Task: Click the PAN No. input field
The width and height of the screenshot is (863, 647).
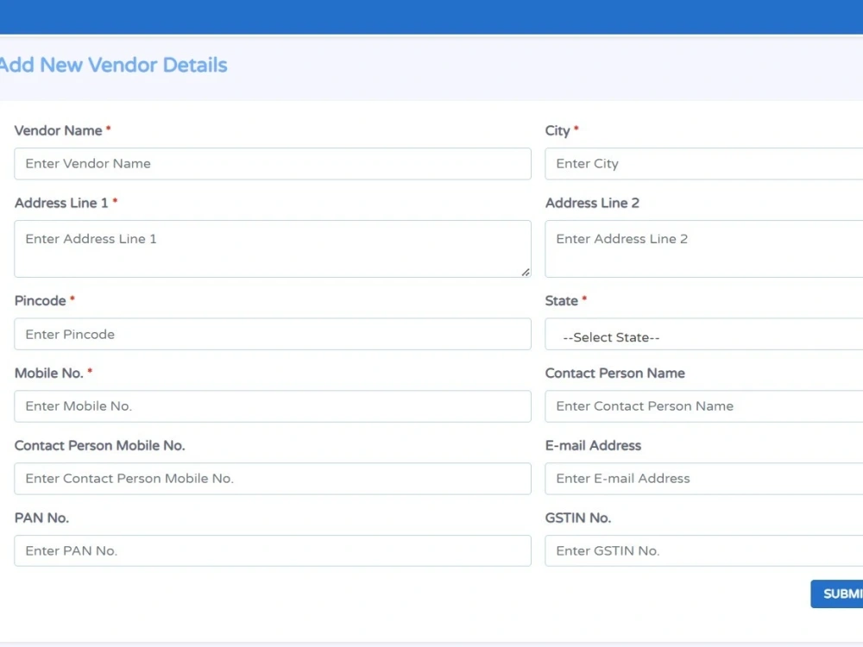Action: (x=273, y=550)
